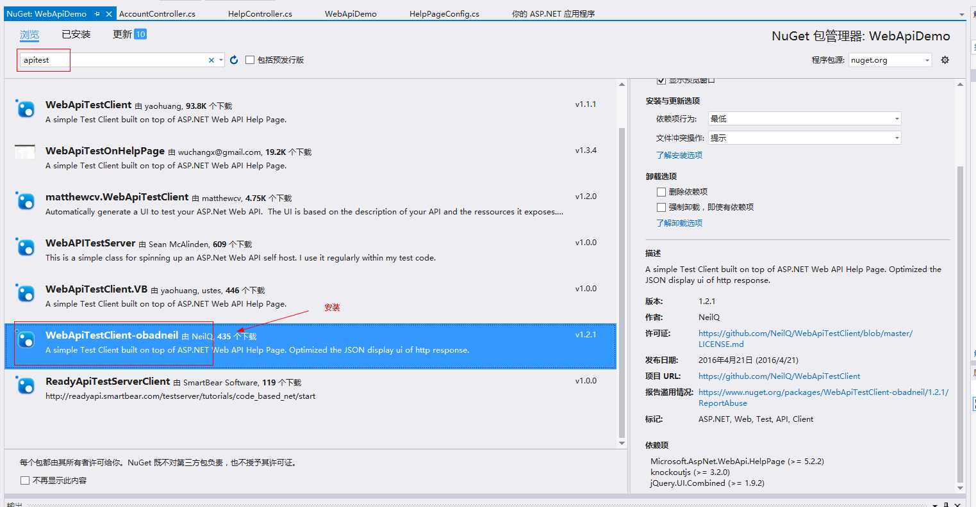Open NuGet settings gear
Viewport: 976px width, 507px height.
tap(945, 60)
